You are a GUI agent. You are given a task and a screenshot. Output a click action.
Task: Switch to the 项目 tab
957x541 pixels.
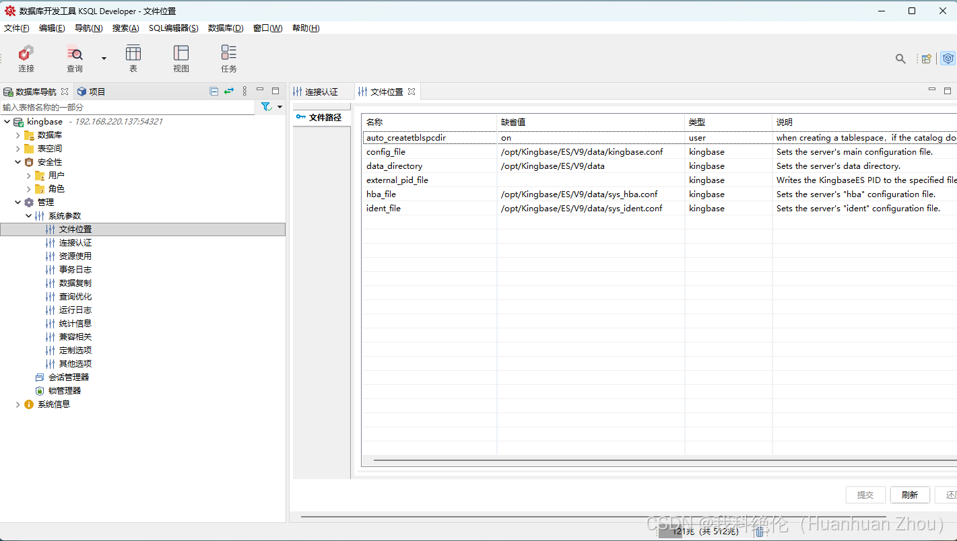(x=91, y=92)
